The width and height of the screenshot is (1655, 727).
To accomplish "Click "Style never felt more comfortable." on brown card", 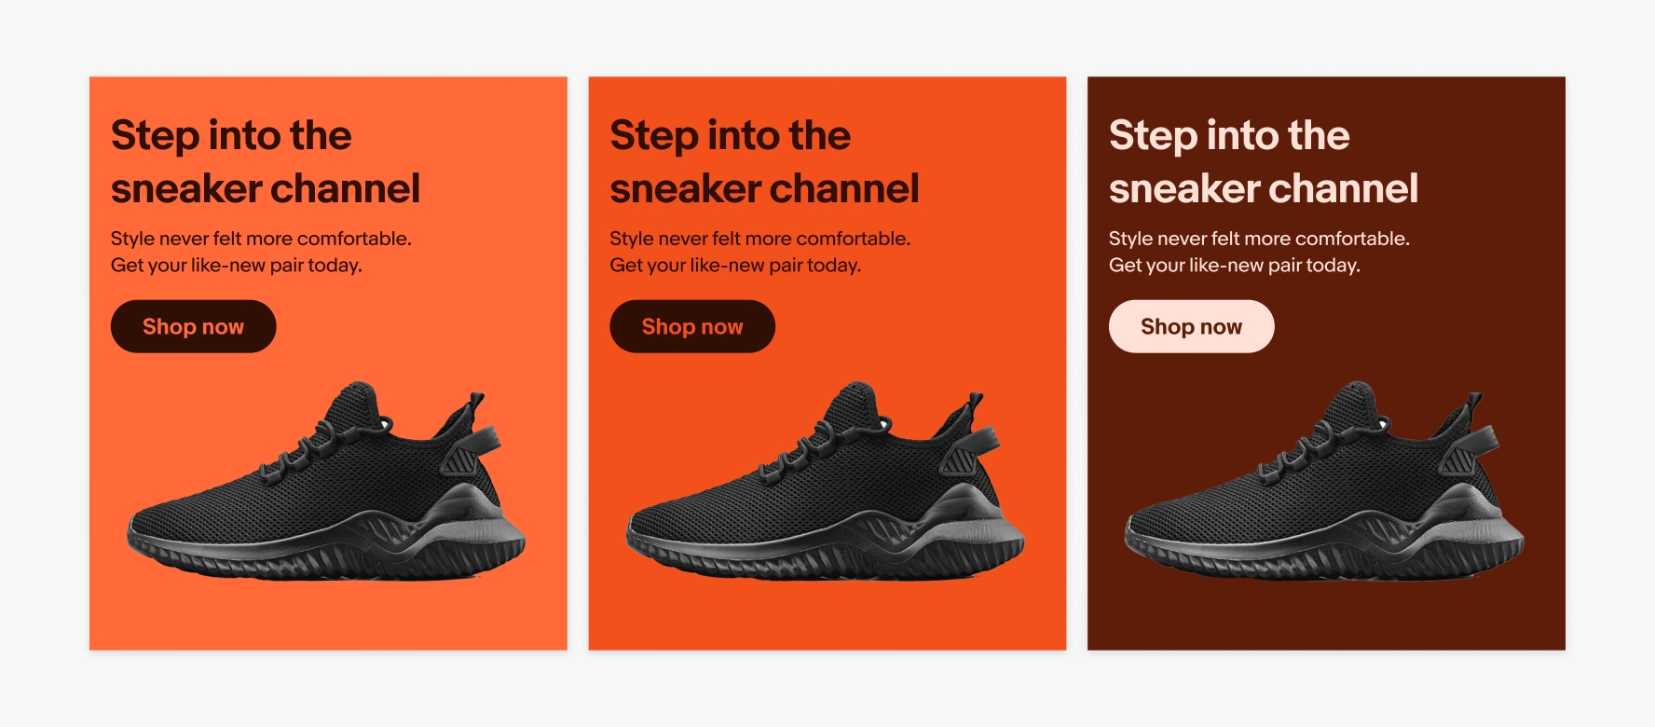I will tap(1259, 239).
